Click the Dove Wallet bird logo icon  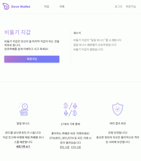click(x=6, y=6)
